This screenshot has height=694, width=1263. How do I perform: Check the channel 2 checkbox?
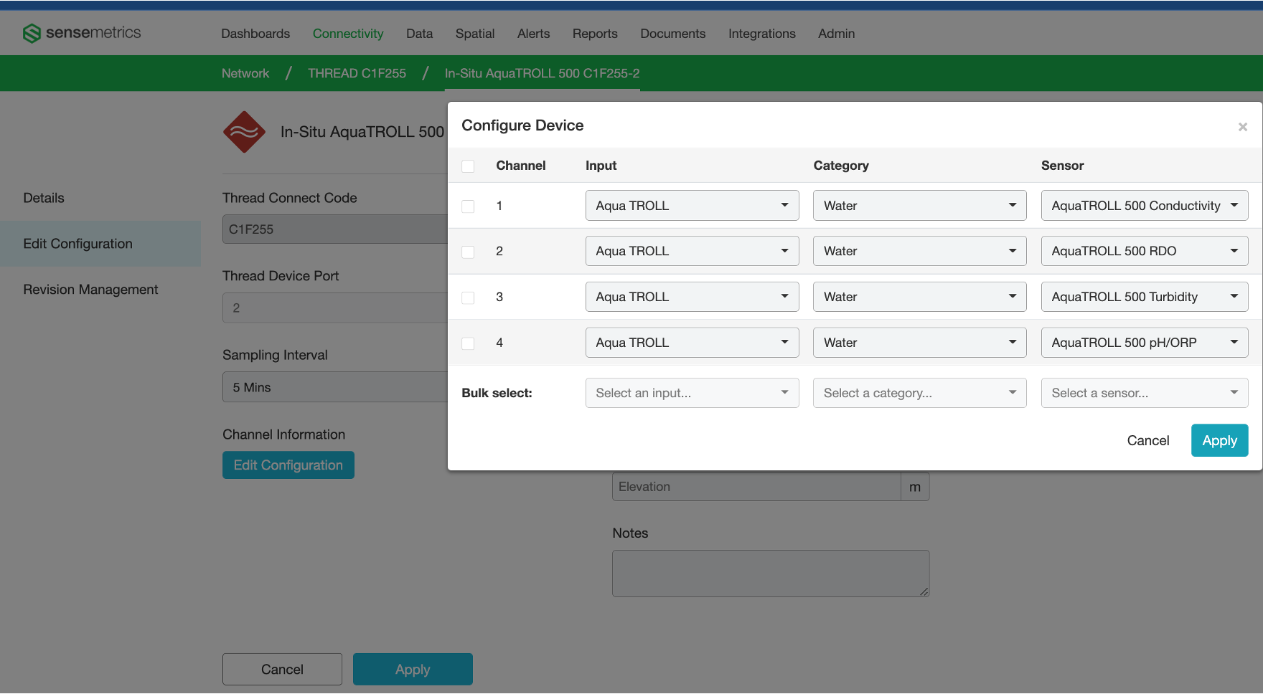pos(468,252)
